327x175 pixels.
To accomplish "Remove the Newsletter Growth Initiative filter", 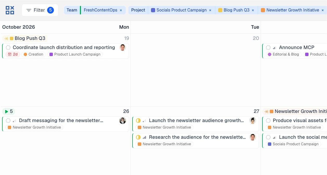I will [323, 10].
